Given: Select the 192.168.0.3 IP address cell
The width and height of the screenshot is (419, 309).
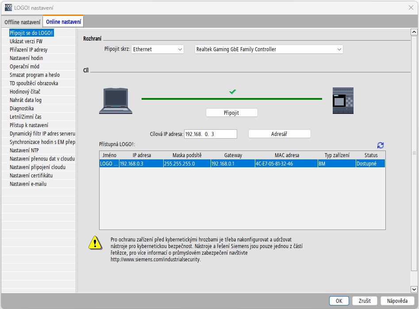Looking at the screenshot, I should [142, 163].
